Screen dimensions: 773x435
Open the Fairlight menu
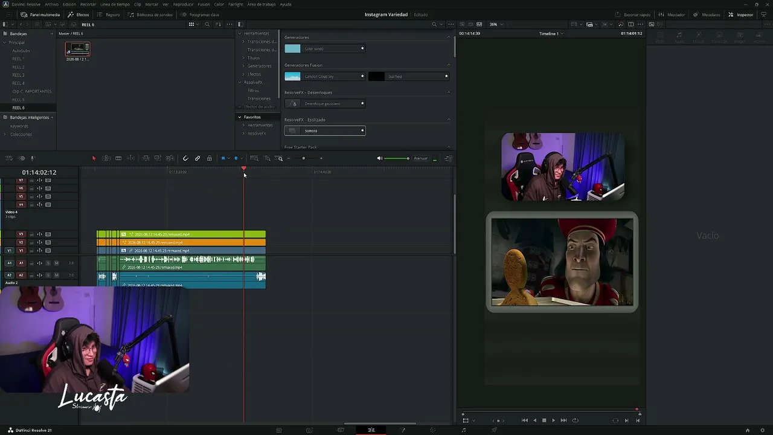point(236,4)
